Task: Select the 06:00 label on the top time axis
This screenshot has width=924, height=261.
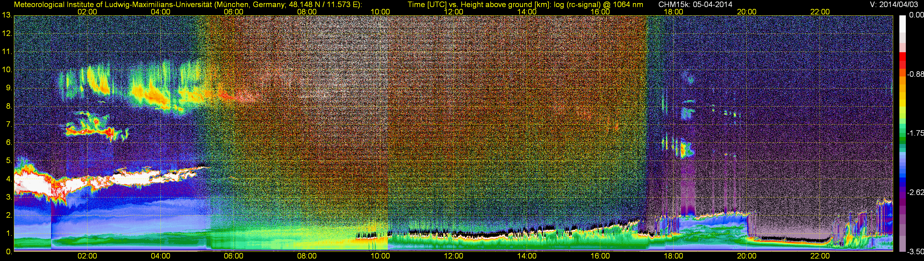Action: [233, 12]
